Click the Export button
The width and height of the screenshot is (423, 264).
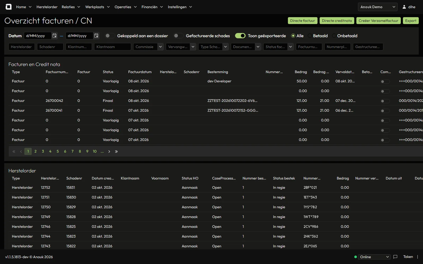(411, 21)
